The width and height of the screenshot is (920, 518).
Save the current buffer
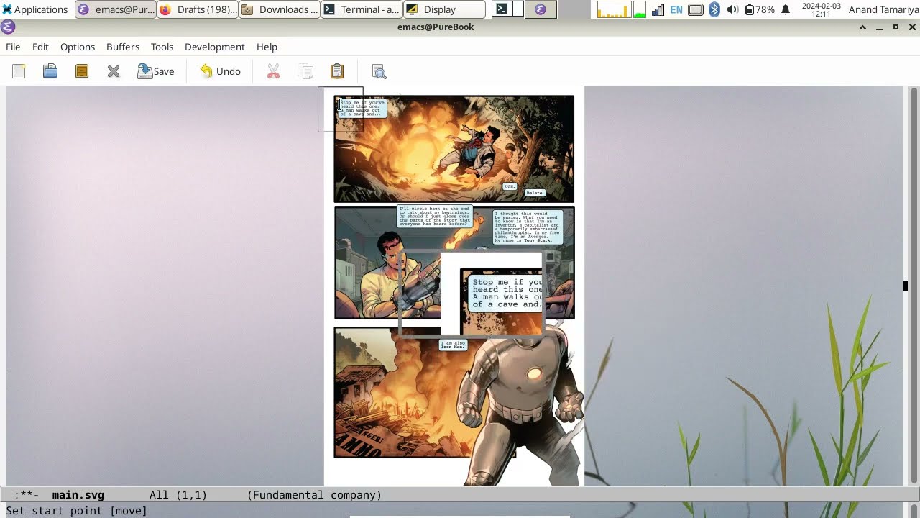tap(156, 71)
